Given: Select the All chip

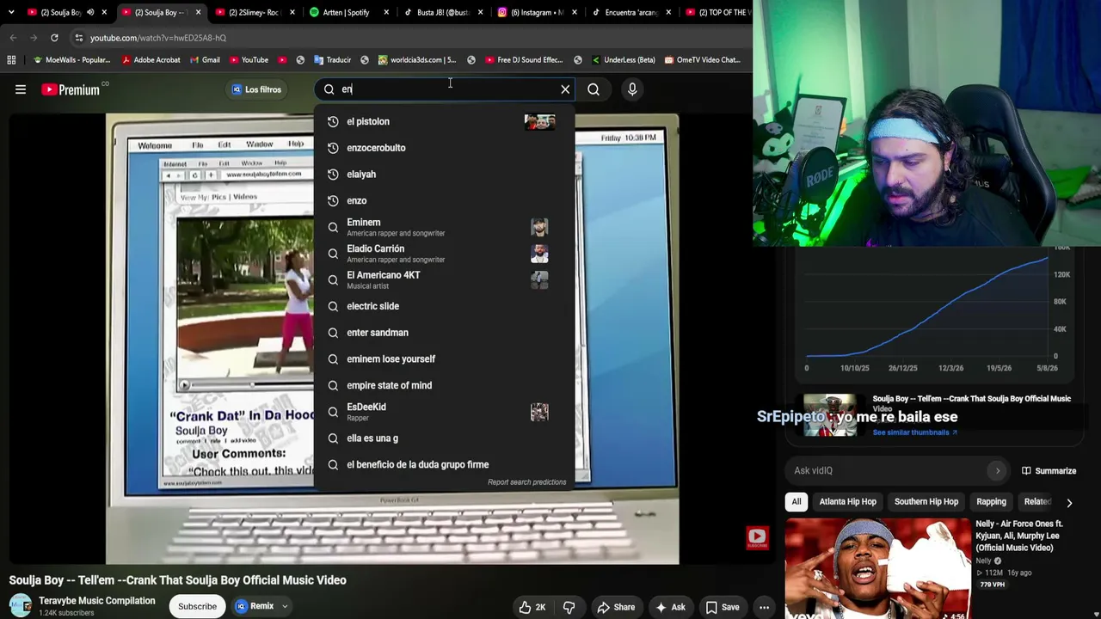Looking at the screenshot, I should 797,502.
